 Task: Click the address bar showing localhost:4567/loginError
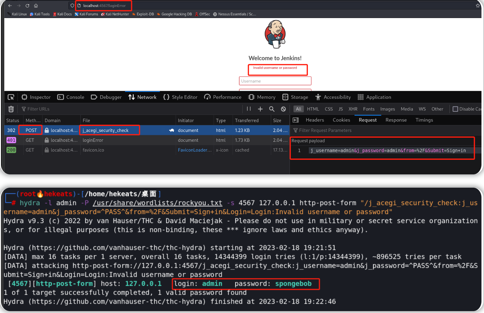104,6
